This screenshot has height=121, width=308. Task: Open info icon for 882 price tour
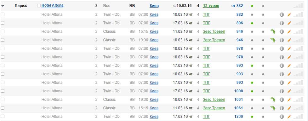282,14
